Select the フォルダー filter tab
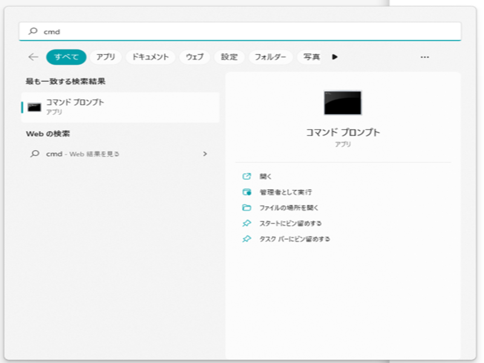Viewport: 484px width, 363px height. pyautogui.click(x=270, y=57)
